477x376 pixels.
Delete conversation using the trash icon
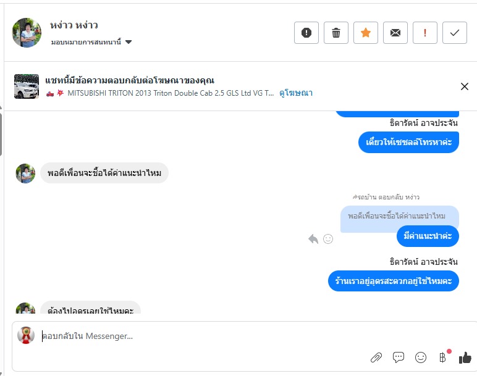[336, 33]
